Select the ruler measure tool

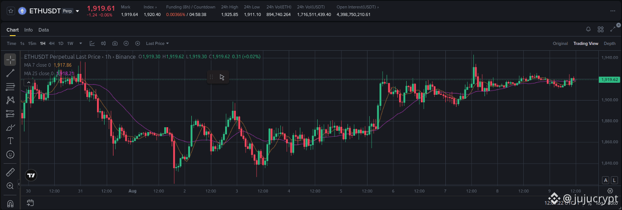(10, 172)
